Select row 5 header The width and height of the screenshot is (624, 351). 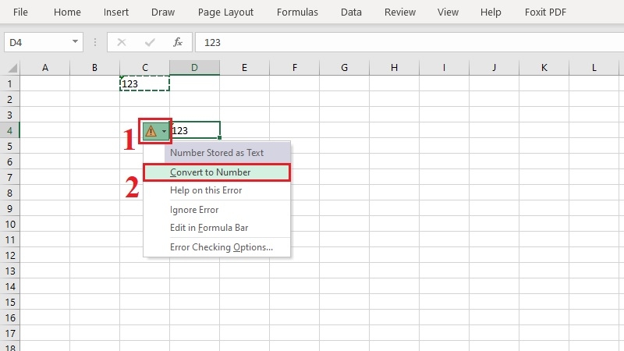pyautogui.click(x=10, y=146)
